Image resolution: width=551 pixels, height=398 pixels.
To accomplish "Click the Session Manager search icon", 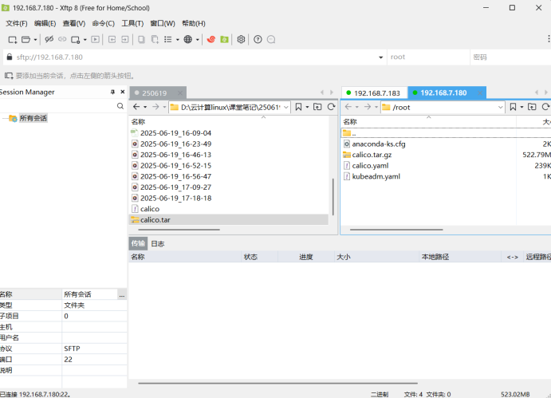I will click(x=120, y=106).
